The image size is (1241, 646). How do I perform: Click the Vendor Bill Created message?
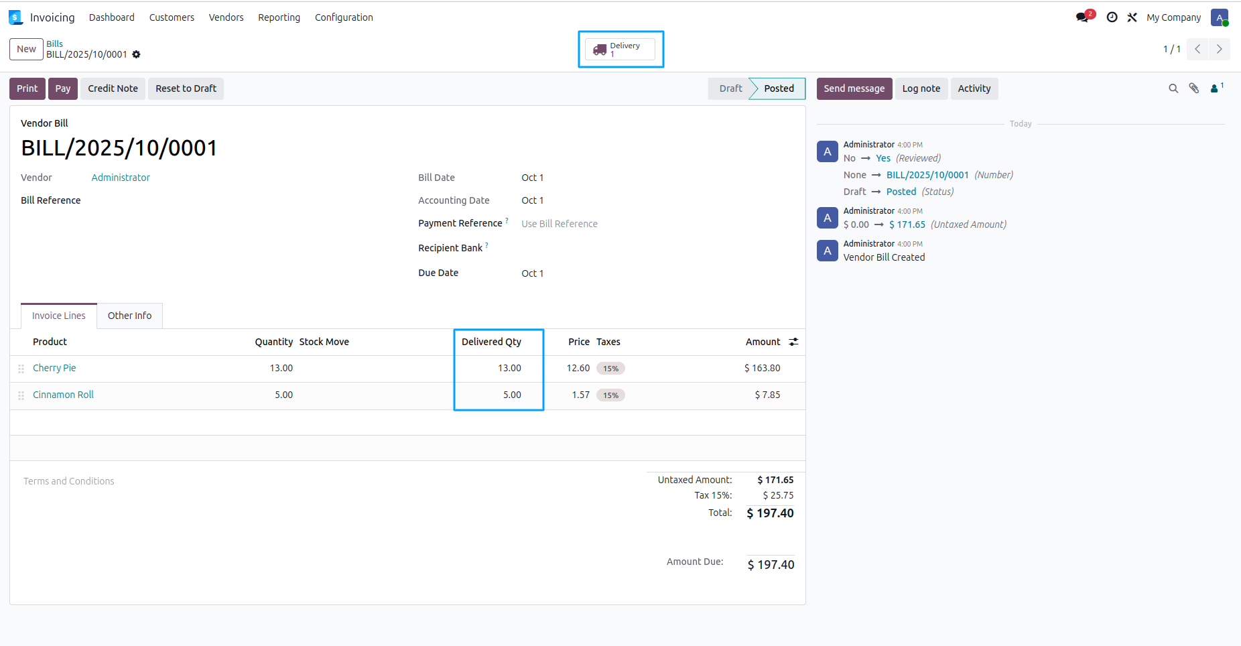point(885,257)
